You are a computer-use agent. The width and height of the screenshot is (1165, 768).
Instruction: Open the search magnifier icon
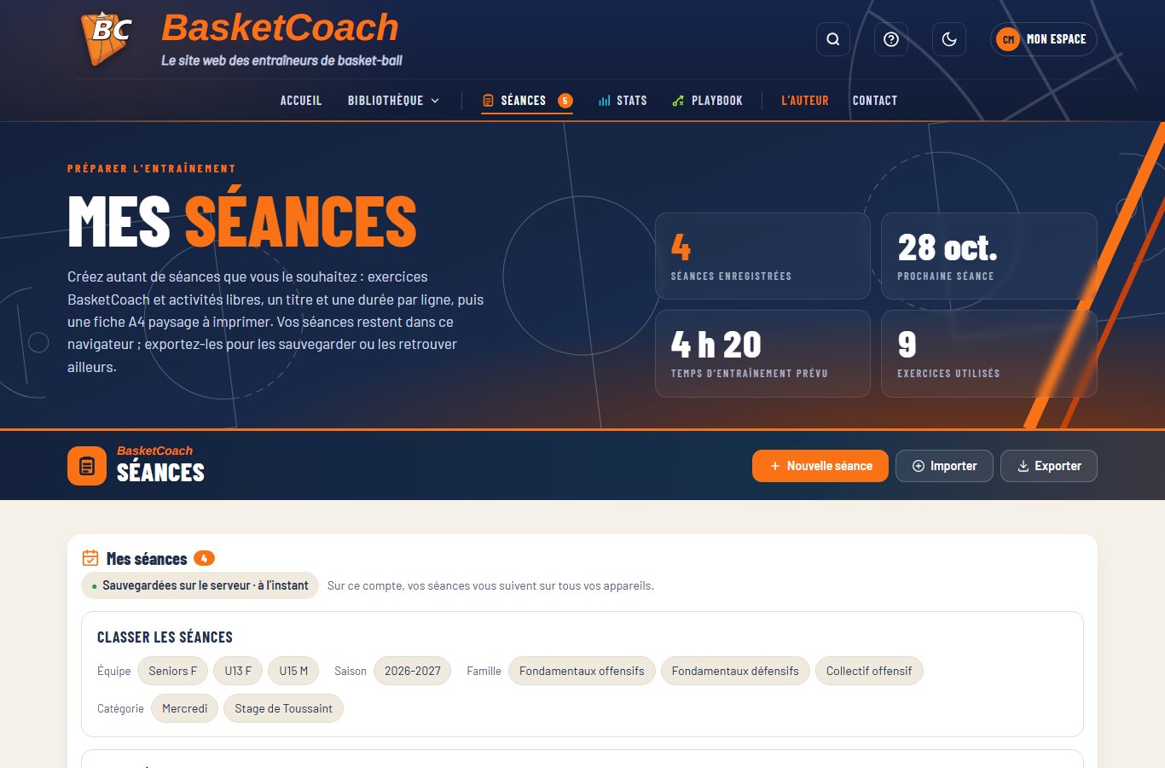coord(833,39)
